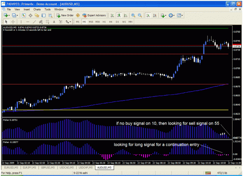The height and width of the screenshot is (176, 243).
Task: Open the View menu
Action: (17, 9)
